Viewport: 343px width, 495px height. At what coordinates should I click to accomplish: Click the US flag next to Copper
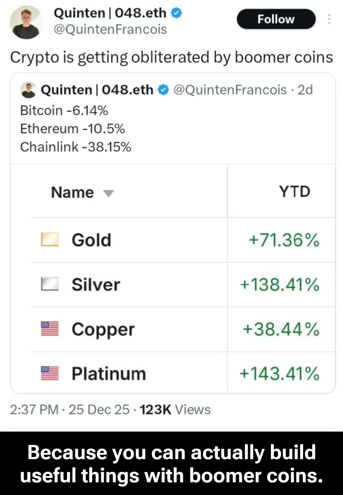click(x=50, y=329)
